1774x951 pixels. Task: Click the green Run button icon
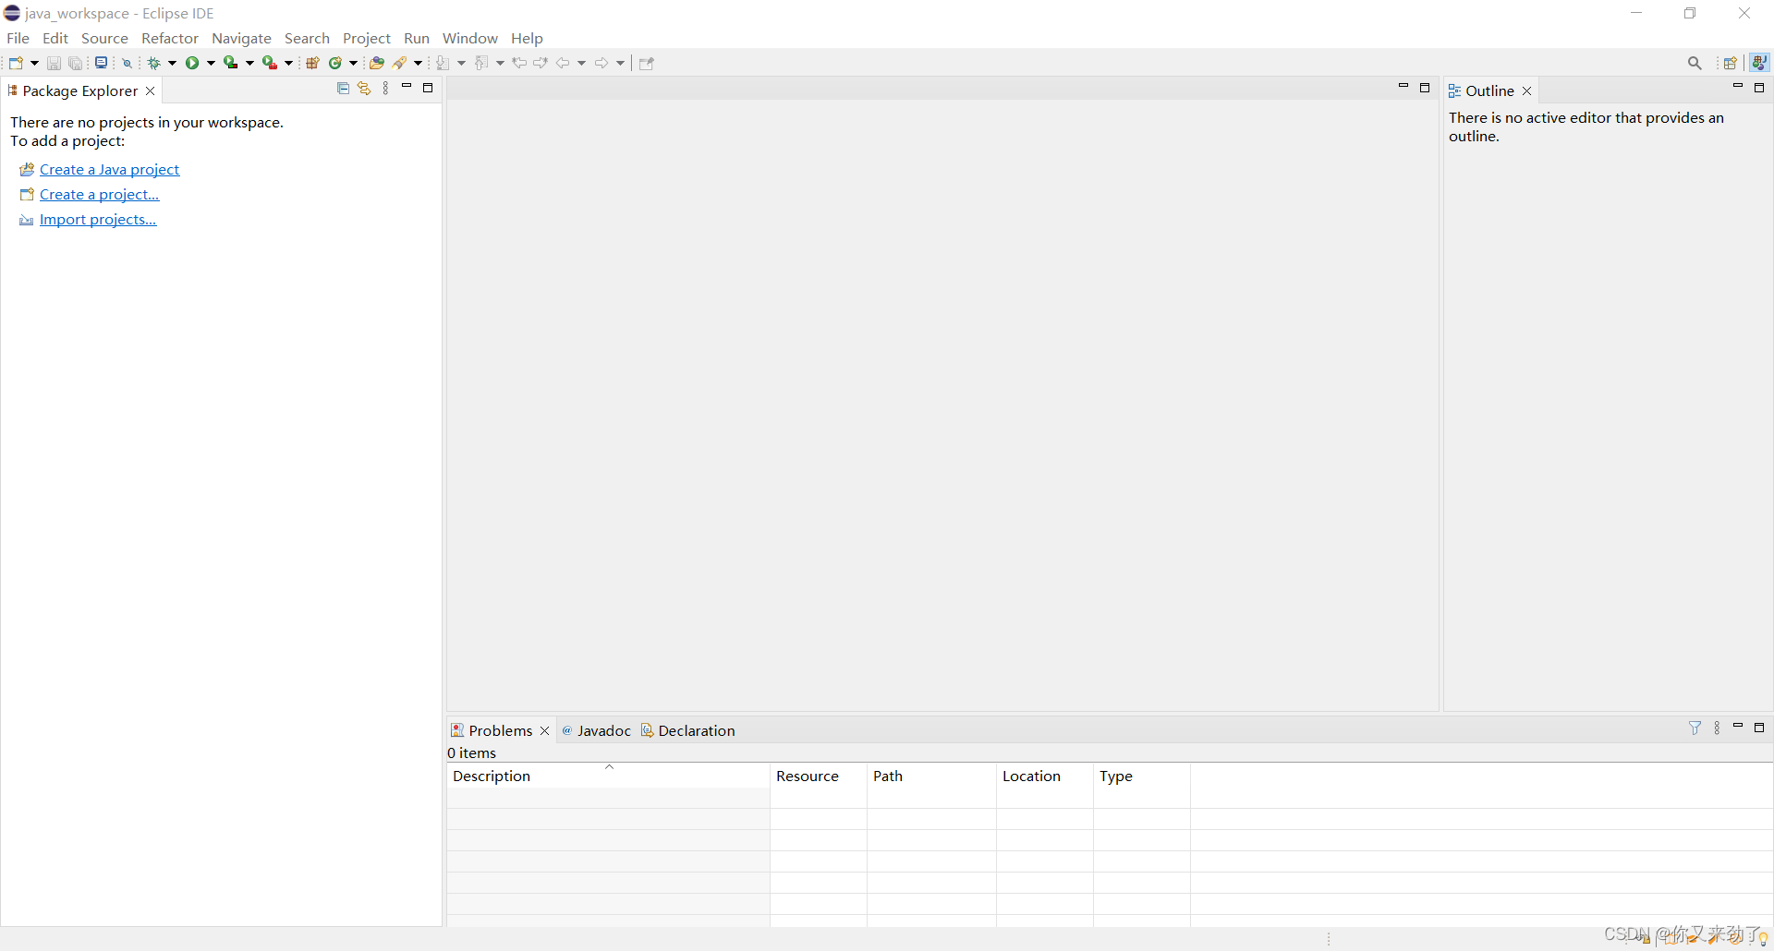coord(192,63)
